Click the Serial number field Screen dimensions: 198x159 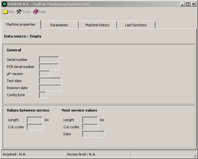tap(49, 60)
